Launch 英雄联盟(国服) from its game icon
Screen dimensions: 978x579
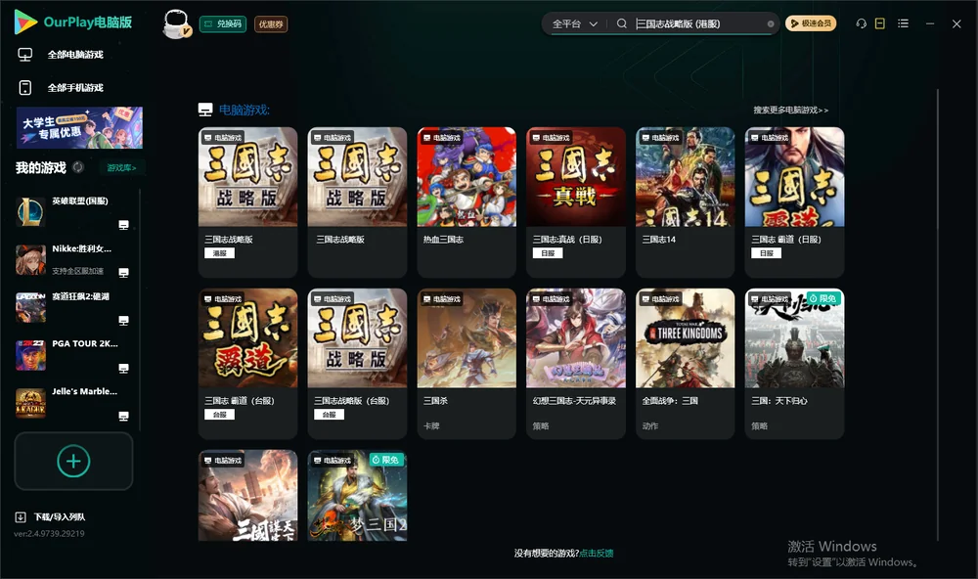(x=30, y=211)
